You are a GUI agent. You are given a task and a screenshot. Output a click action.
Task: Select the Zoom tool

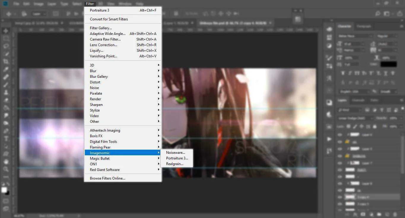point(6,169)
